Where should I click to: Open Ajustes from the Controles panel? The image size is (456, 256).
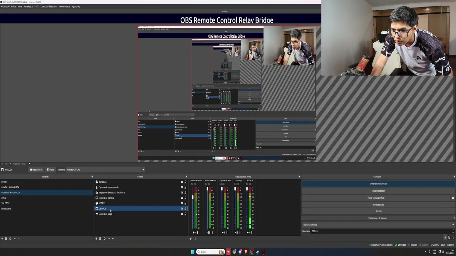(378, 211)
